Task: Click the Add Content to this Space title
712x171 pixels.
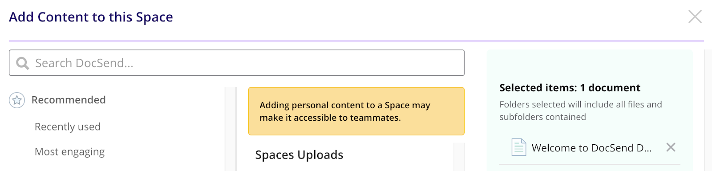Action: pos(91,17)
